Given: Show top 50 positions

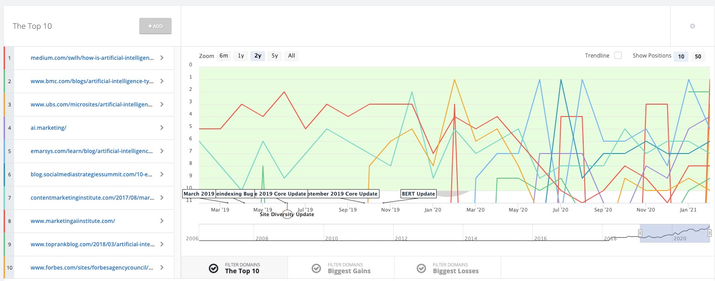Looking at the screenshot, I should 698,56.
